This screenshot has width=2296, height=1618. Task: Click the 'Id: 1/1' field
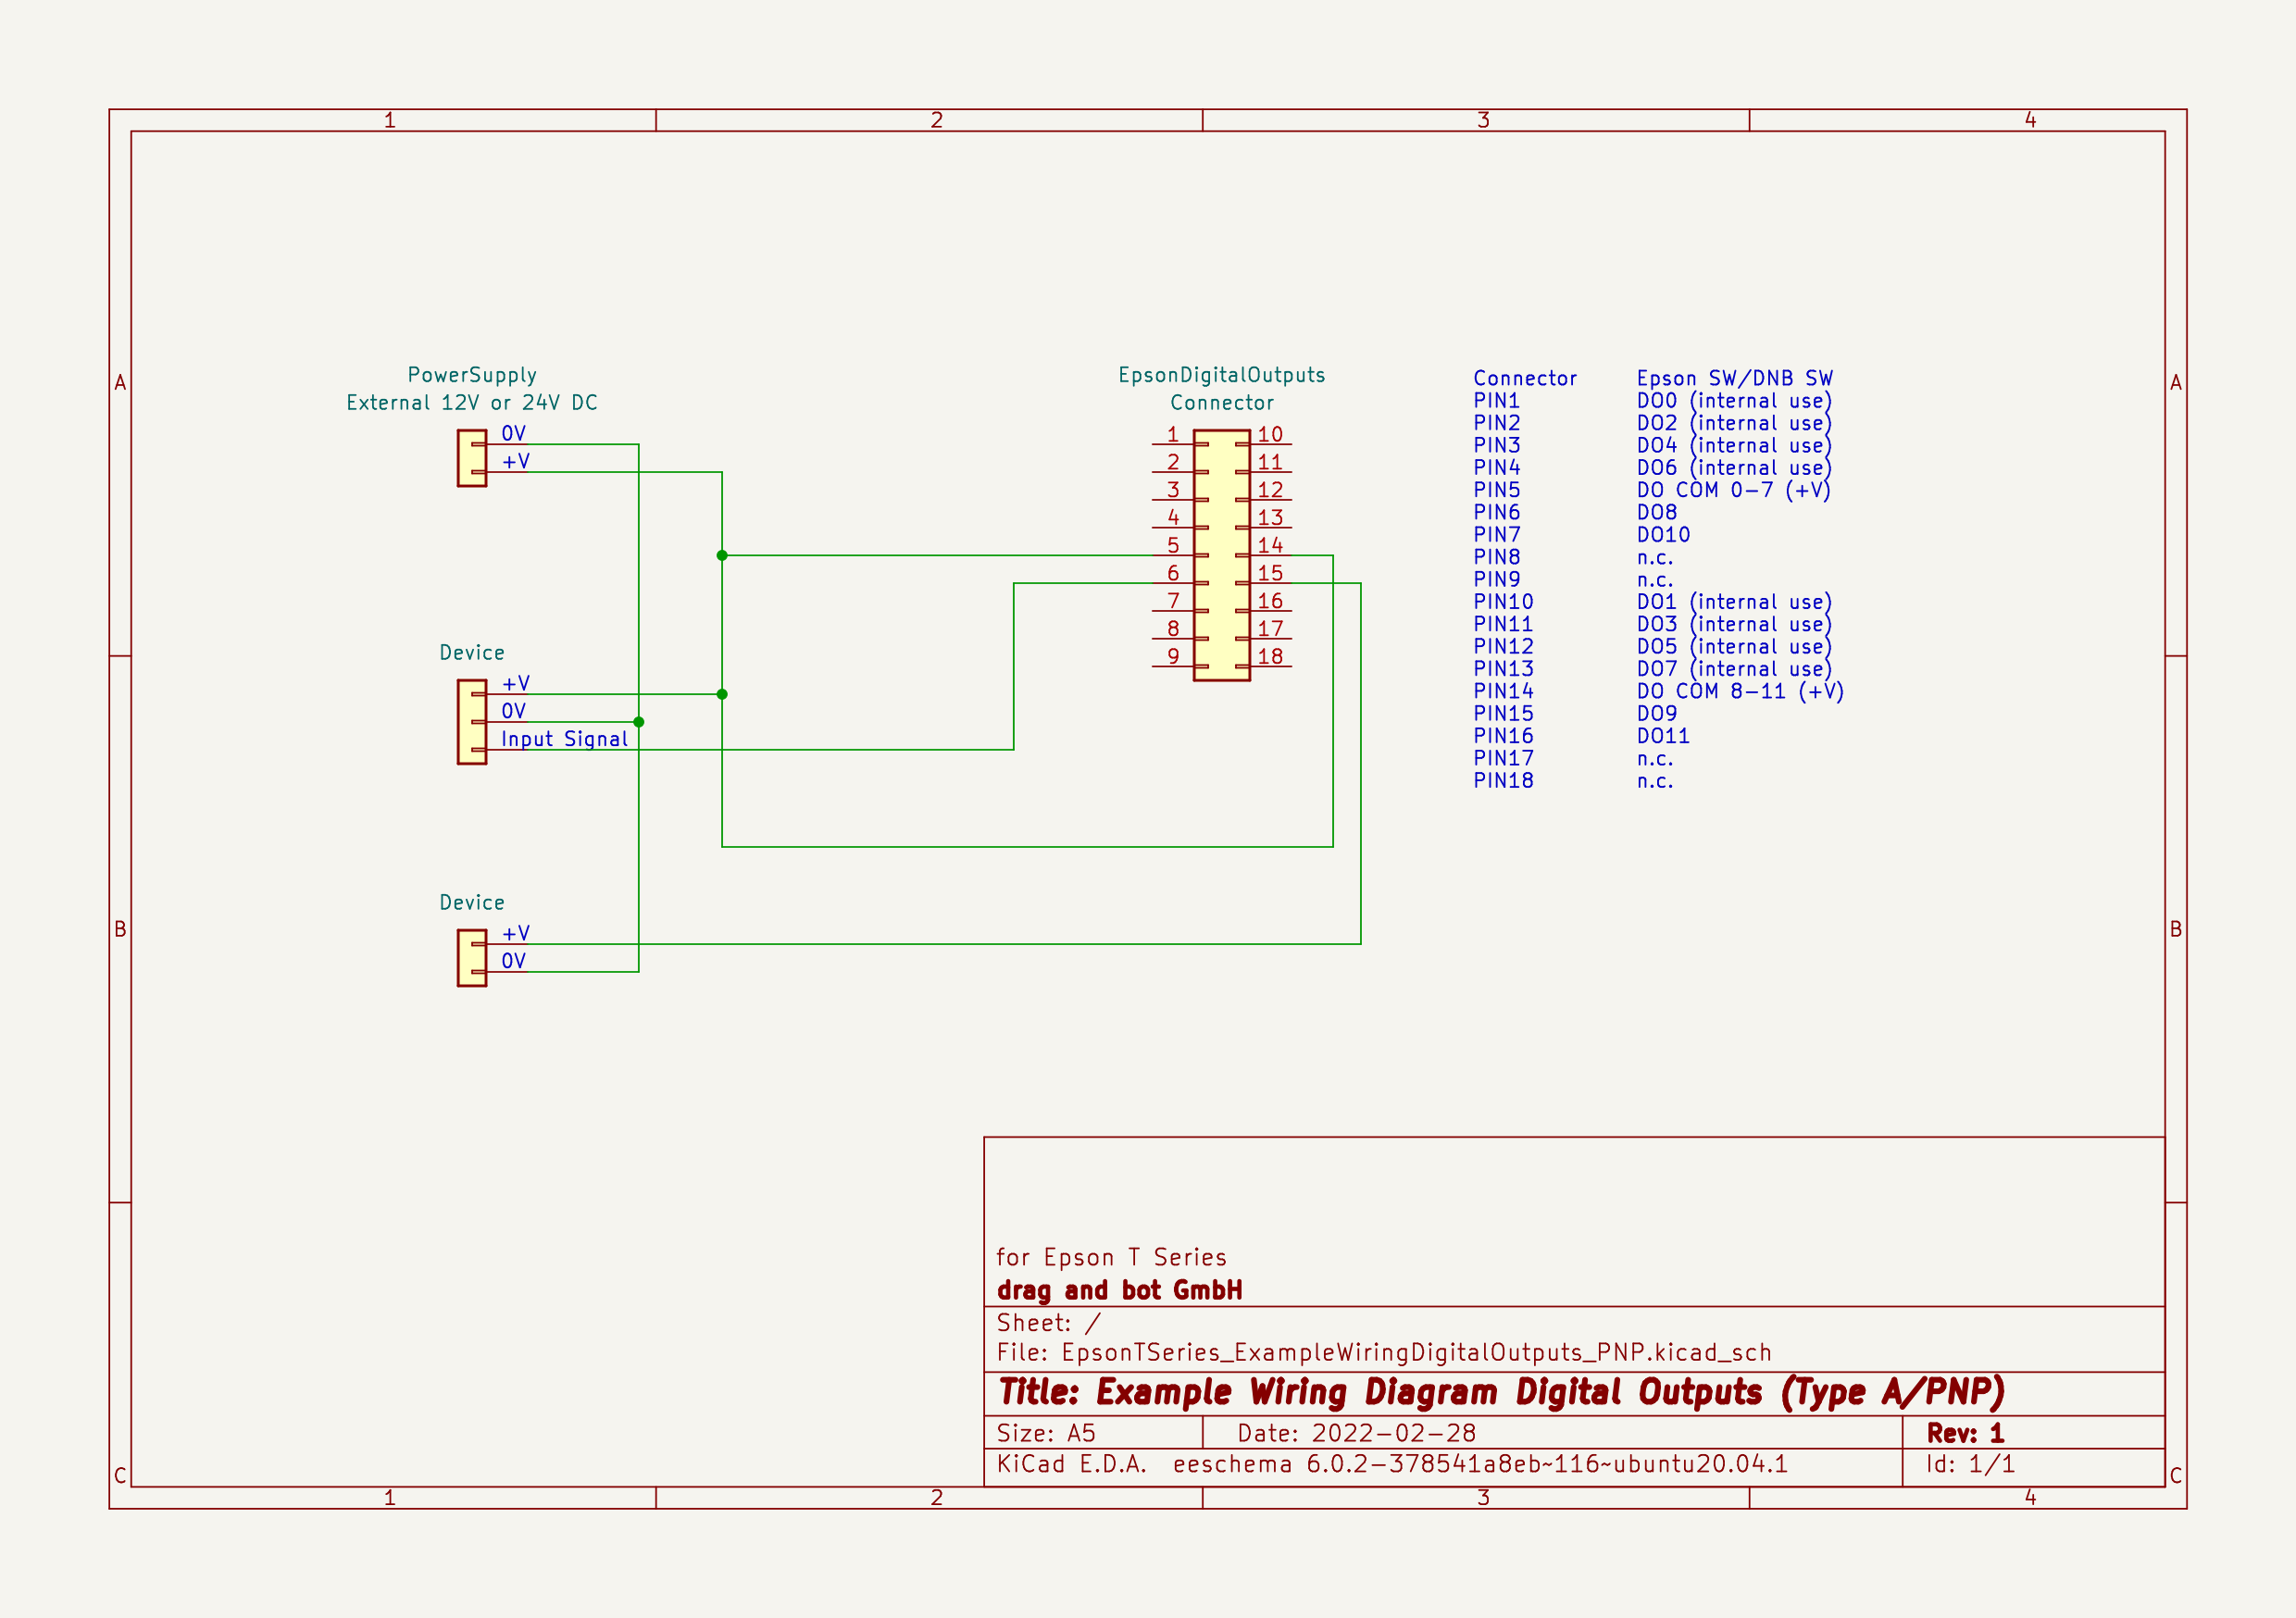(1970, 1465)
